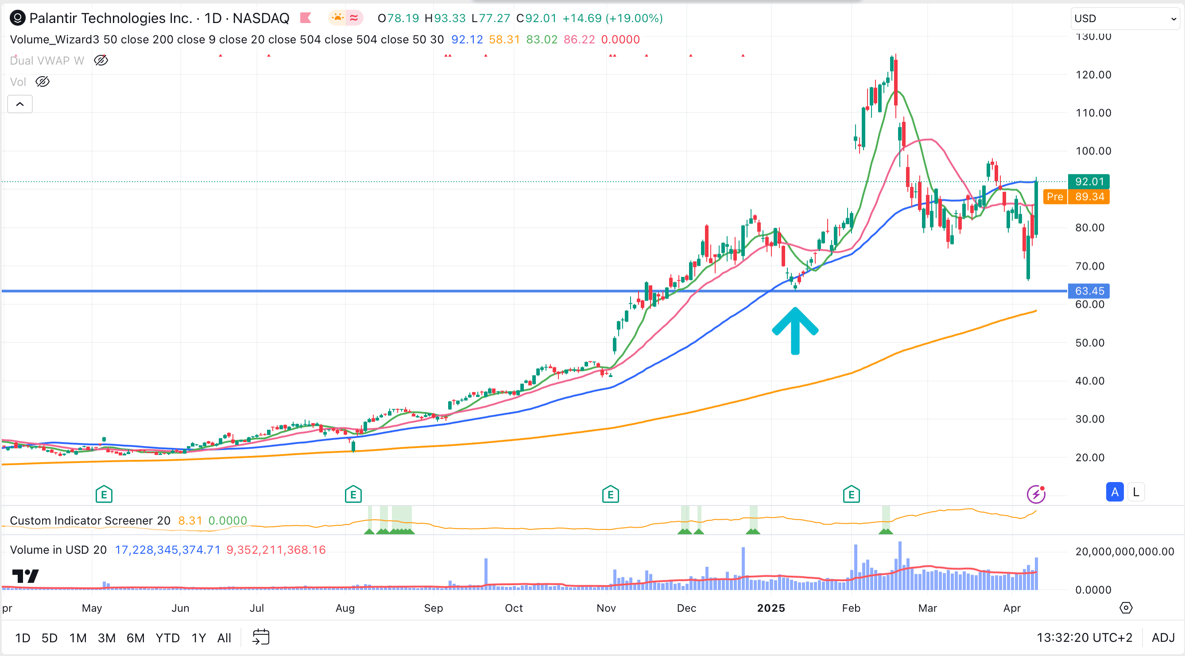The width and height of the screenshot is (1185, 656).
Task: Select the 5D time range
Action: (50, 637)
